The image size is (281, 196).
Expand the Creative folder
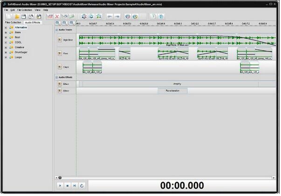tap(6, 47)
